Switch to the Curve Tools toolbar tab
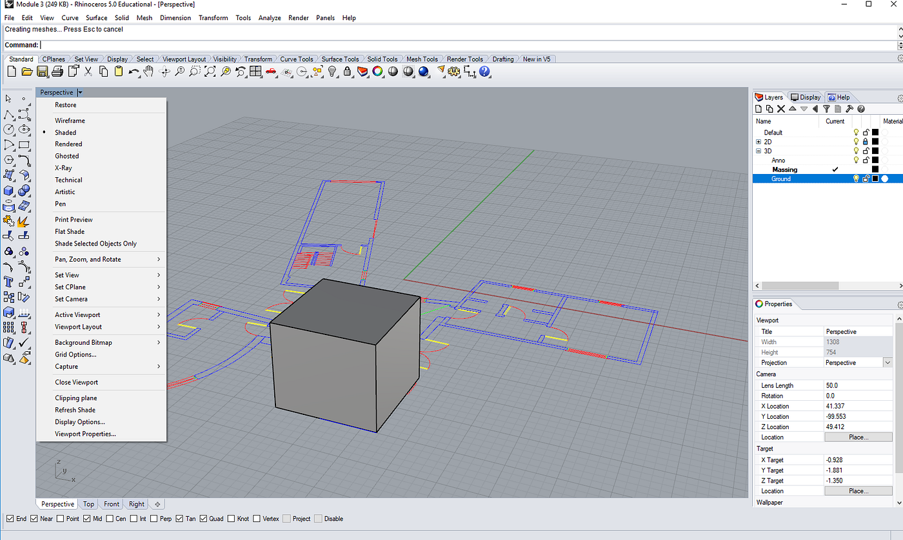Viewport: 903px width, 540px height. point(296,59)
